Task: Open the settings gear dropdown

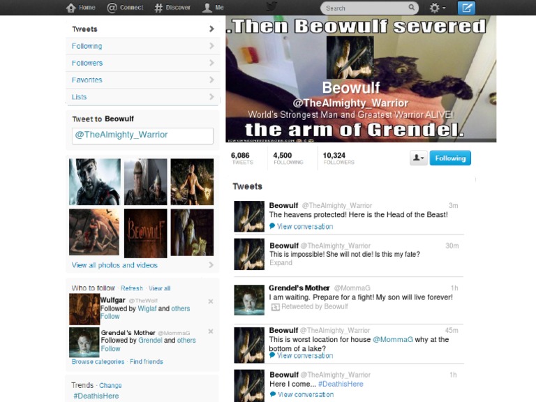Action: [437, 8]
